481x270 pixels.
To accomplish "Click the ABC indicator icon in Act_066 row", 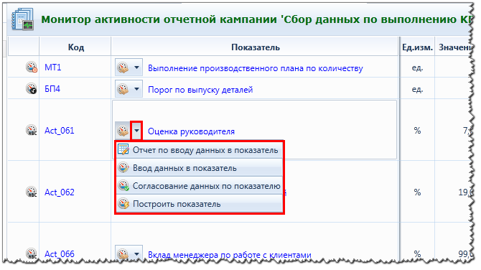I will pos(32,253).
